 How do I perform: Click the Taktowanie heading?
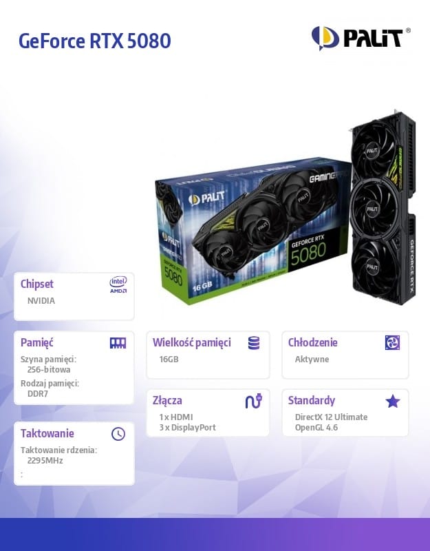pyautogui.click(x=47, y=433)
